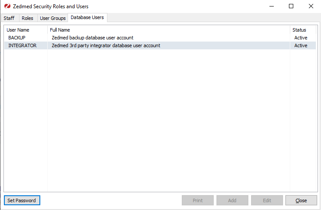Maximize the Zedmed Security window
The image size is (321, 210).
coord(291,6)
